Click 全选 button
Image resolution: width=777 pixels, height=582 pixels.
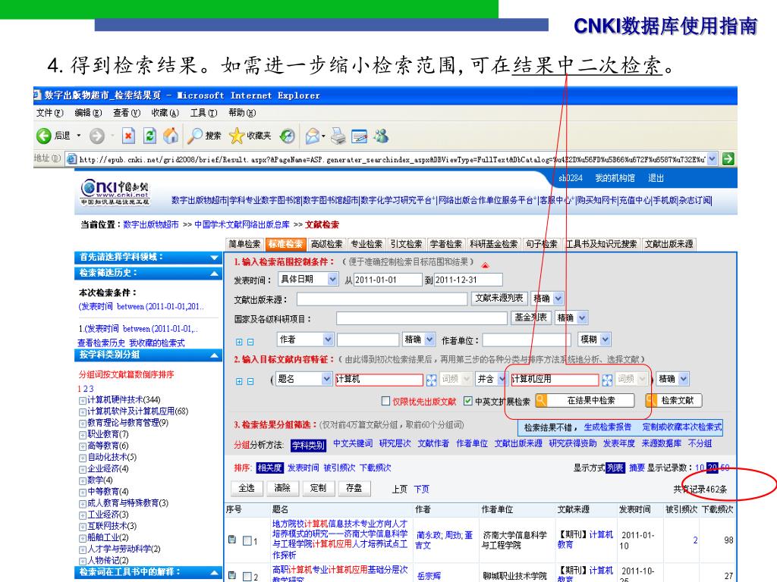(247, 488)
